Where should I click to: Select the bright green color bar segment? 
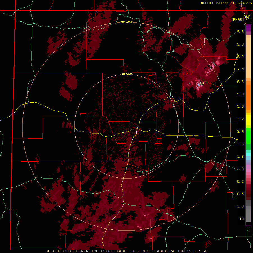248,135
